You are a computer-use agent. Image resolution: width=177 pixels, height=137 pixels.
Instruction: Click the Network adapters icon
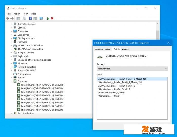click(15, 67)
